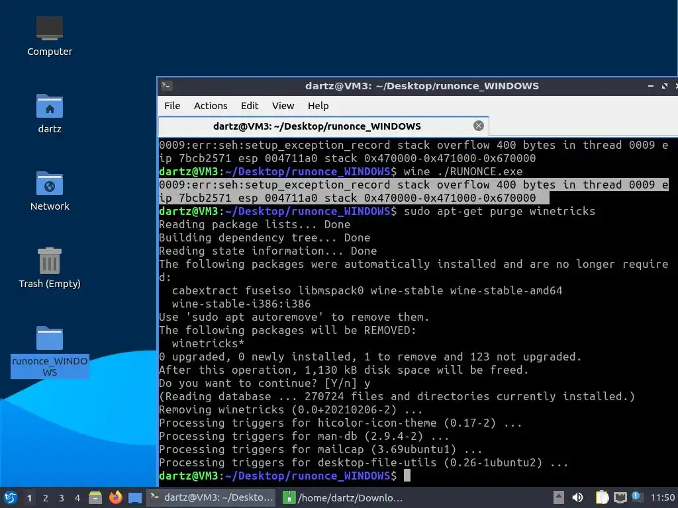Switch to workspace 4

[77, 498]
